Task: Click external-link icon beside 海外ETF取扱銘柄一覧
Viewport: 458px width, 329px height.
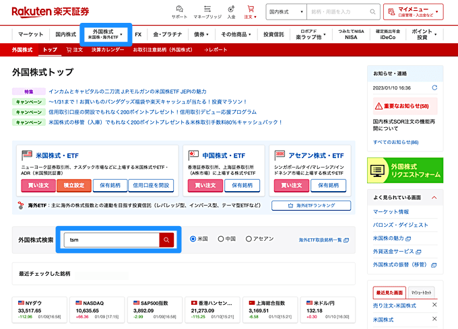Action: [x=346, y=240]
